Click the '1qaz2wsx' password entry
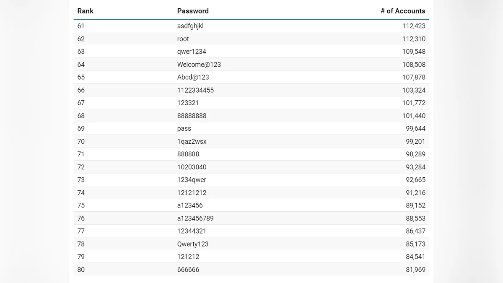Image resolution: width=503 pixels, height=283 pixels. coord(192,141)
